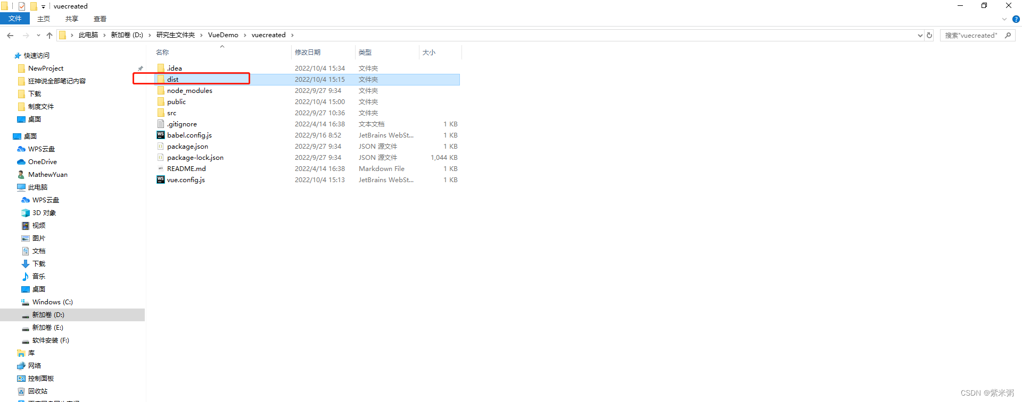Expand the address bar history dropdown
This screenshot has width=1022, height=402.
point(920,36)
